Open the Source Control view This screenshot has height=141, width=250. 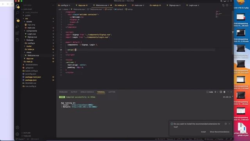18,20
